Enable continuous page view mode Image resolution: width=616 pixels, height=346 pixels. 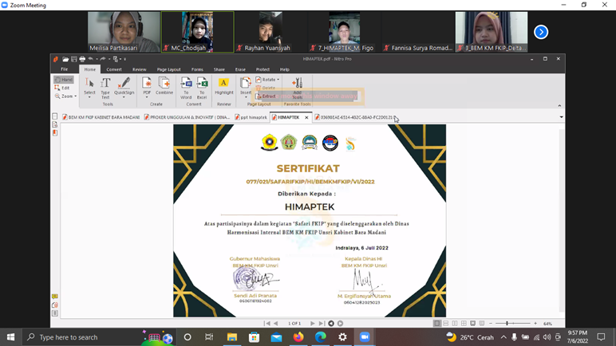(x=446, y=323)
